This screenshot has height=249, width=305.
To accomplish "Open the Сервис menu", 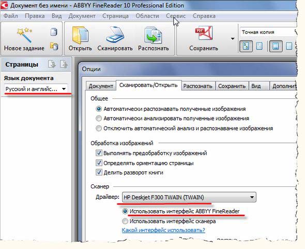I will [176, 16].
